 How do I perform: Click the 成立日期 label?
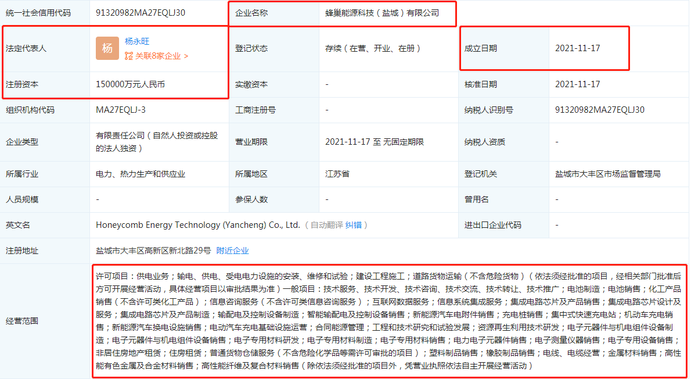[480, 48]
